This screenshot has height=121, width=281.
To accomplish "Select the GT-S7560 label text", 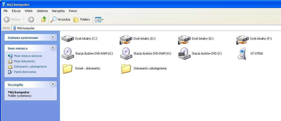I will [257, 53].
